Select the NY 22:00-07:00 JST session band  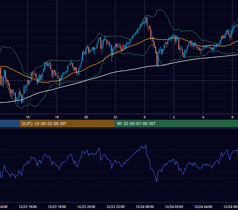click(176, 124)
